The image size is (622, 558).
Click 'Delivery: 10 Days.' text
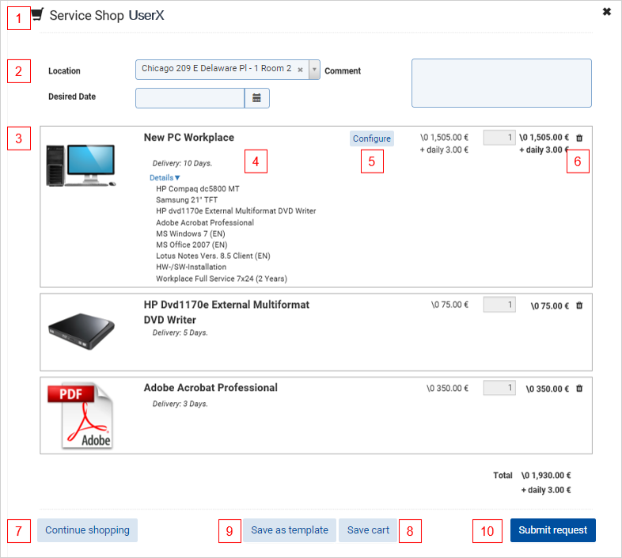pyautogui.click(x=183, y=163)
